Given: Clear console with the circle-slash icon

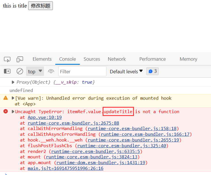Looking at the screenshot, I should 20,71.
